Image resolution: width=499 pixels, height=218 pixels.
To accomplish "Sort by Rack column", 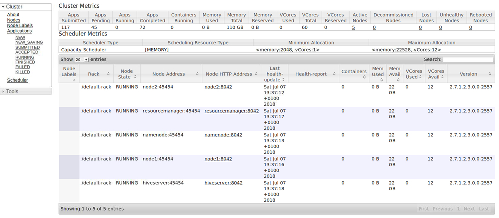I will 96,74.
